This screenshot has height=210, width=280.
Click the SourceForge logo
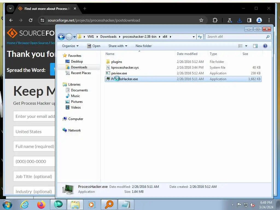[31, 33]
